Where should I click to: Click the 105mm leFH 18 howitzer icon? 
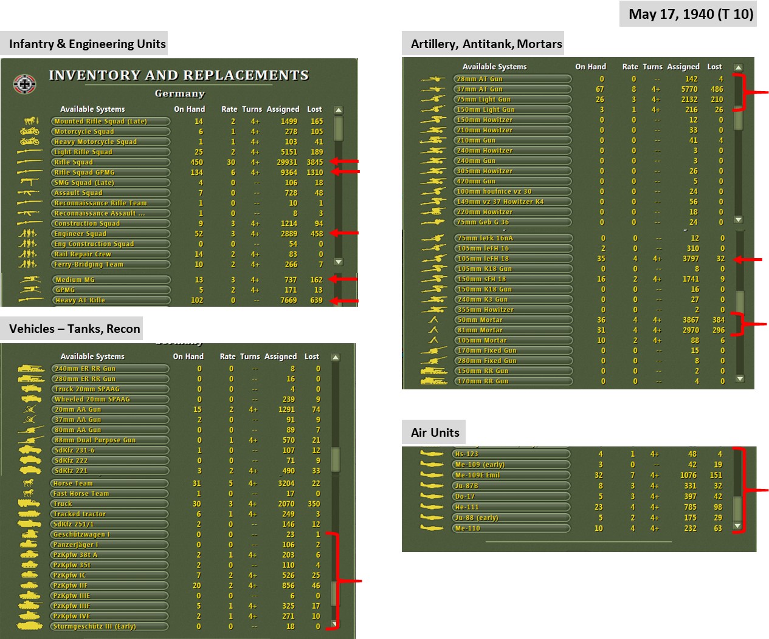(x=433, y=258)
